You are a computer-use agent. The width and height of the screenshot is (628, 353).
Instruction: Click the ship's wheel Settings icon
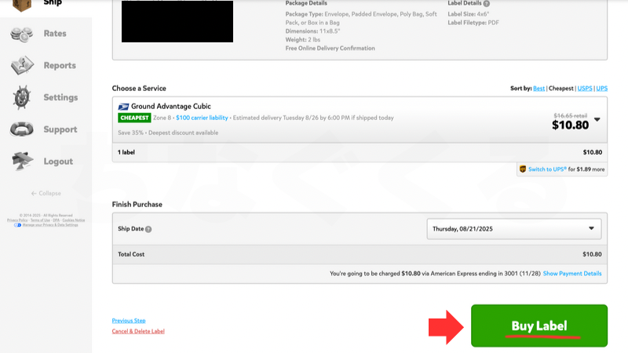(21, 97)
